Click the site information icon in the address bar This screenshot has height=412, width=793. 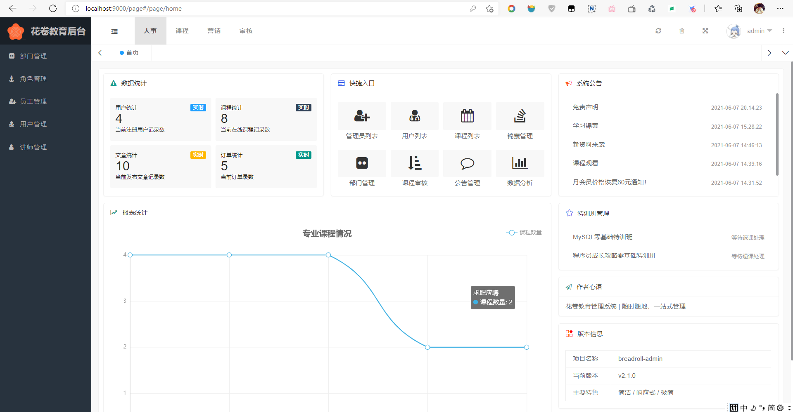coord(76,8)
